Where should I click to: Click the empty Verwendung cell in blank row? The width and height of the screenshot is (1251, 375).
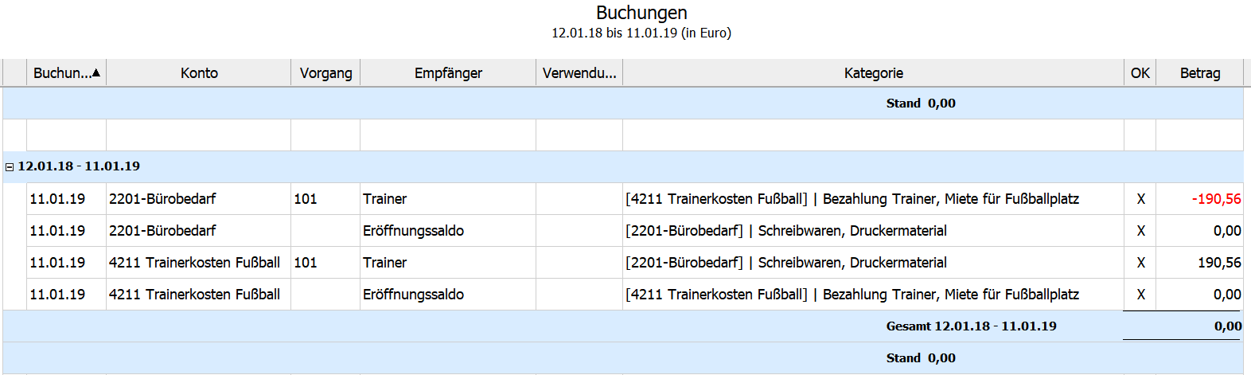tap(579, 135)
